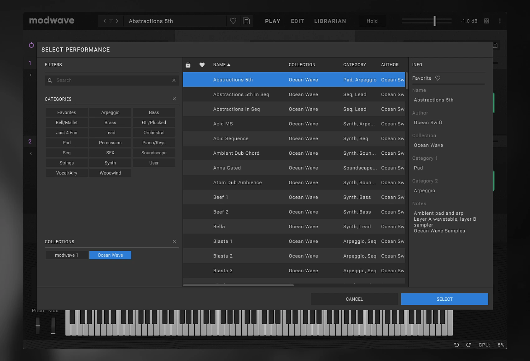
Task: Click the horizontal list scrollbar
Action: click(238, 285)
